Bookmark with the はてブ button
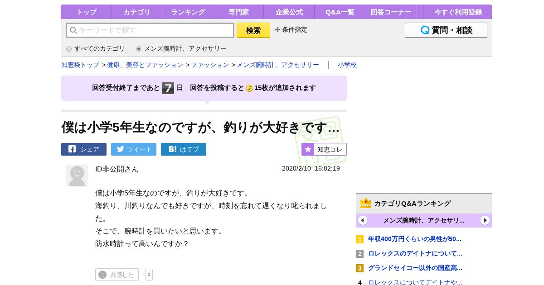The image size is (544, 285). 184,149
